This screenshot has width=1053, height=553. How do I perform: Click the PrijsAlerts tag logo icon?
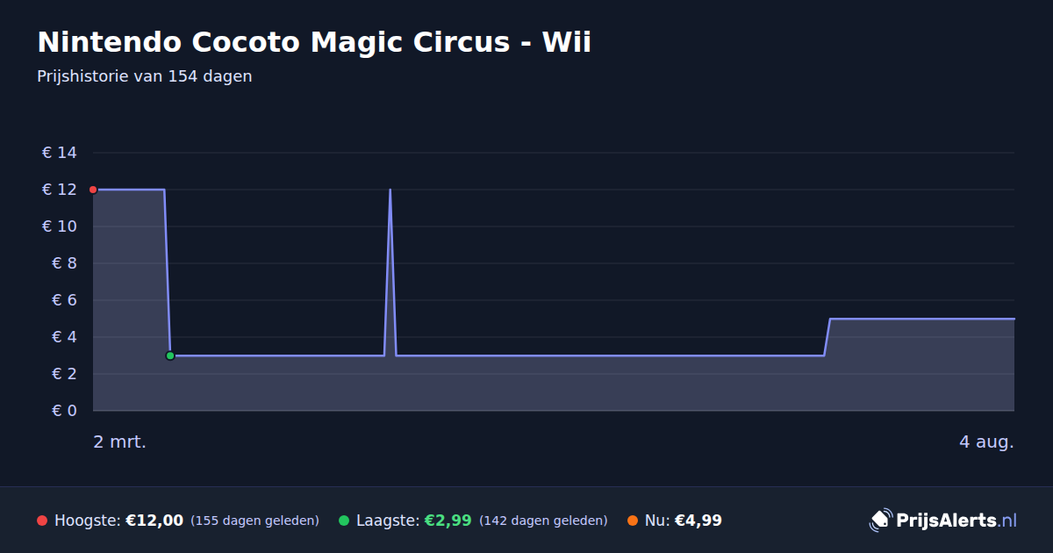click(x=880, y=521)
